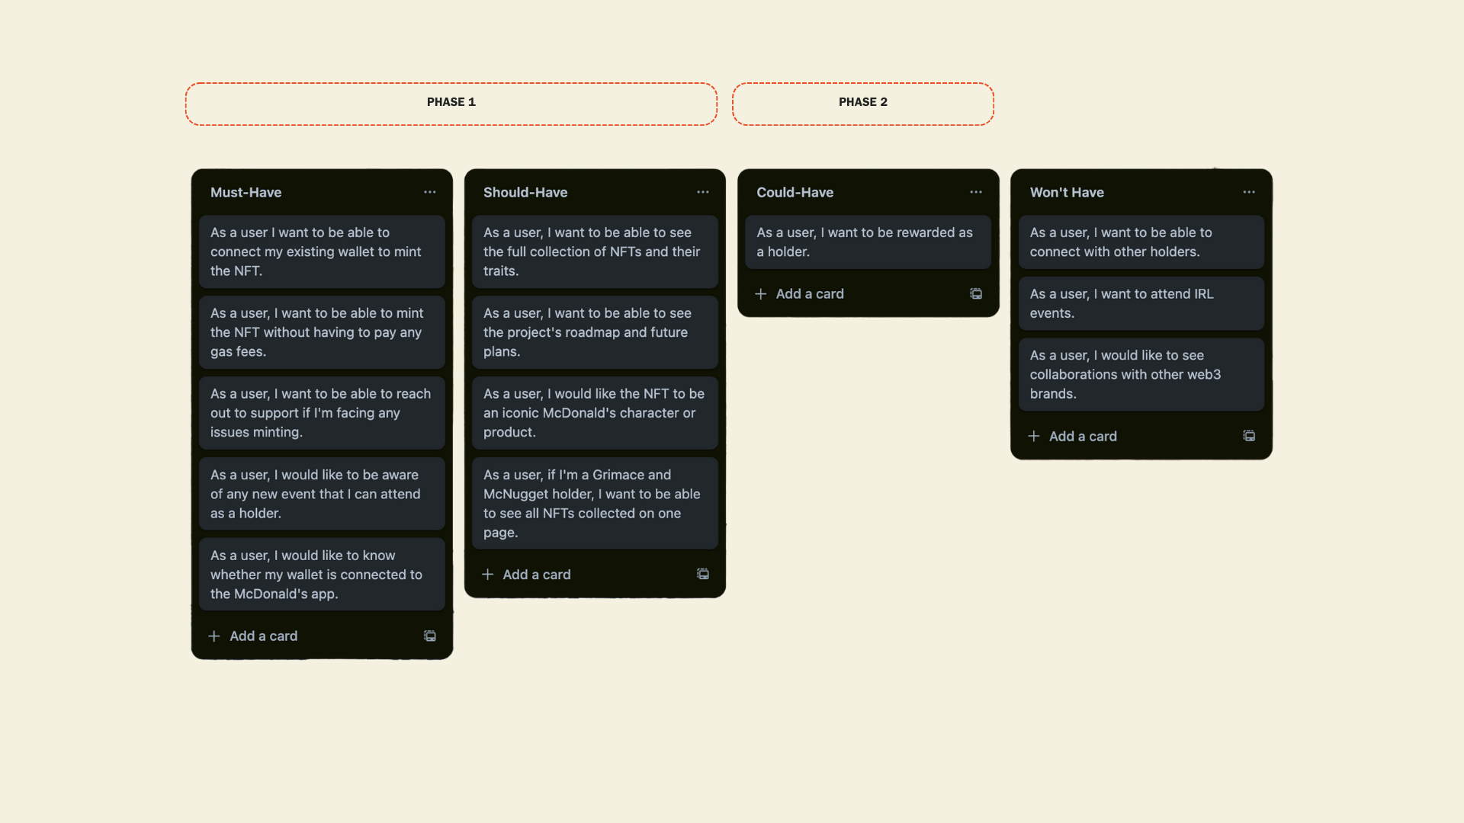Click the Should-Have list title
Screen dimensions: 1464x823
525,192
